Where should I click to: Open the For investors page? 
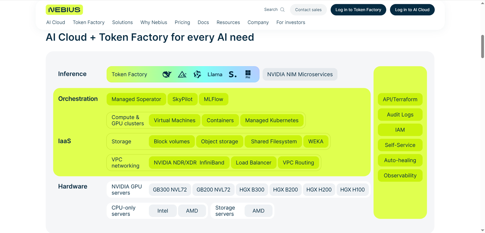click(291, 22)
